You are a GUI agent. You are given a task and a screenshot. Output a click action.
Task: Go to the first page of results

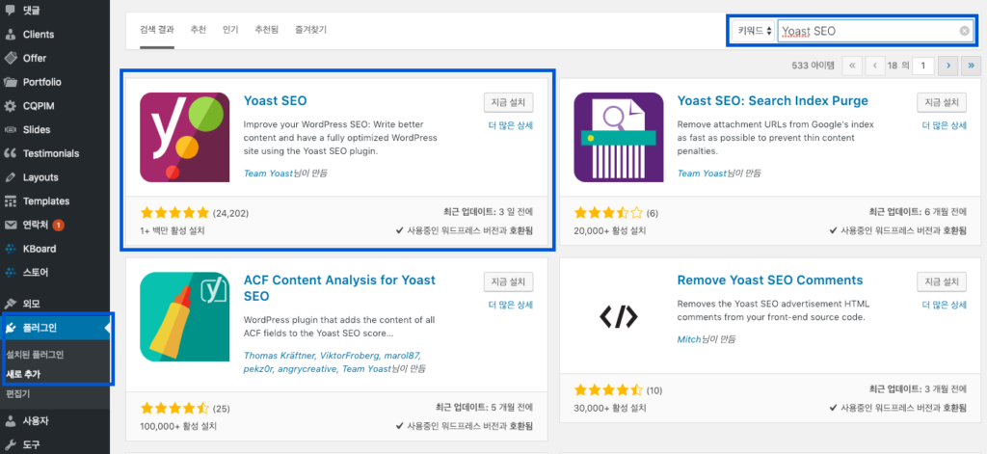click(x=852, y=65)
